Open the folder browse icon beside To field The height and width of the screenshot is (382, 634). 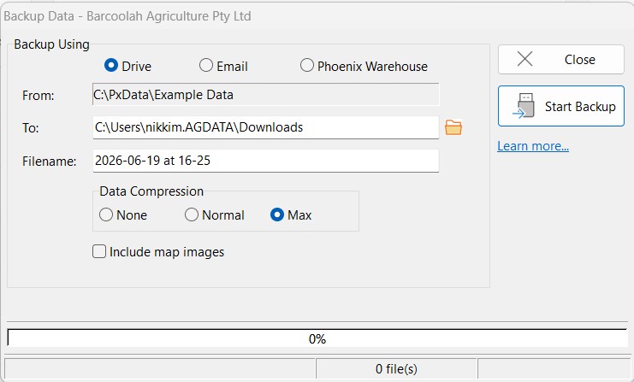tap(453, 127)
